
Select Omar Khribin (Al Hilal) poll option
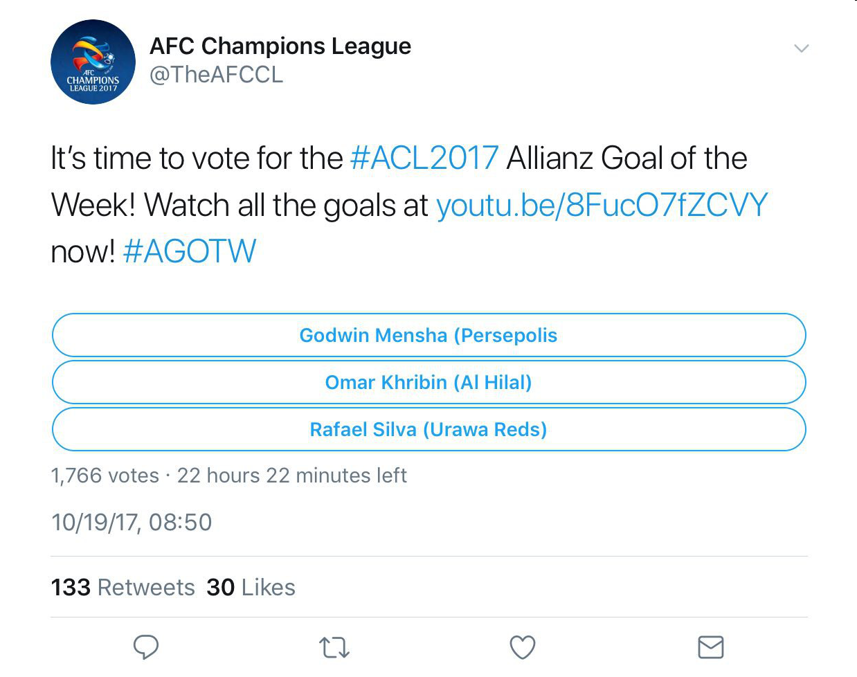tap(429, 383)
